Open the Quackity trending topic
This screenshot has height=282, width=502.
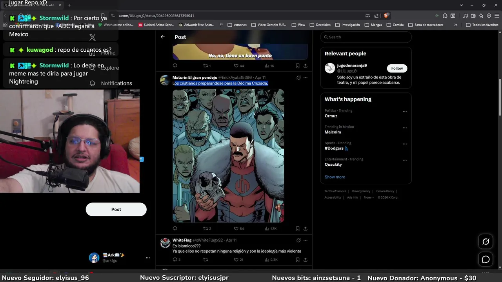pos(333,164)
